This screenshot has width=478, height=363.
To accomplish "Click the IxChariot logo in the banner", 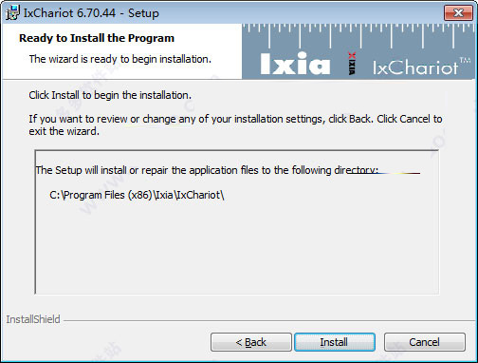I will (x=415, y=67).
